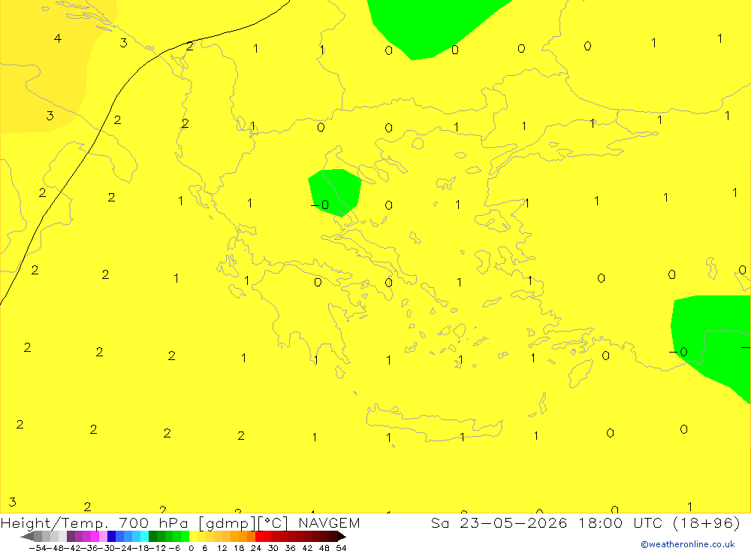Click the dark brown right arrow end of the scale

[x=341, y=537]
